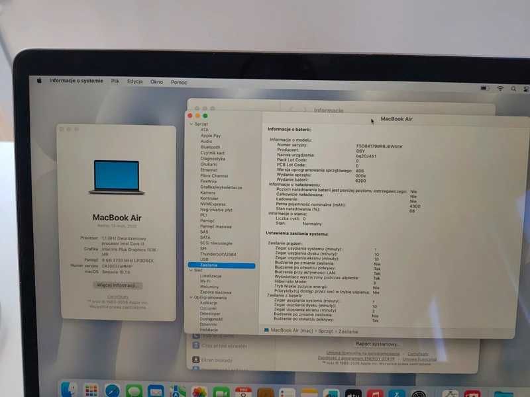The height and width of the screenshot is (397, 530).
Task: Select Lokalizacje in the sidebar
Action: pos(211,276)
